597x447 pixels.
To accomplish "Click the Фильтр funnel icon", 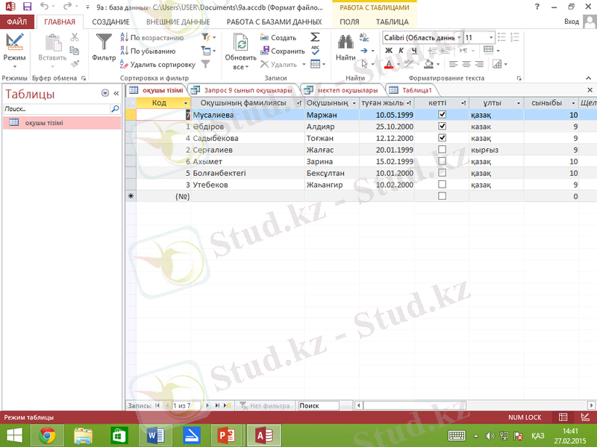I will point(104,42).
